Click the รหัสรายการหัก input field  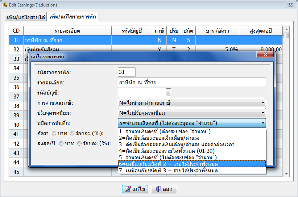pyautogui.click(x=127, y=72)
